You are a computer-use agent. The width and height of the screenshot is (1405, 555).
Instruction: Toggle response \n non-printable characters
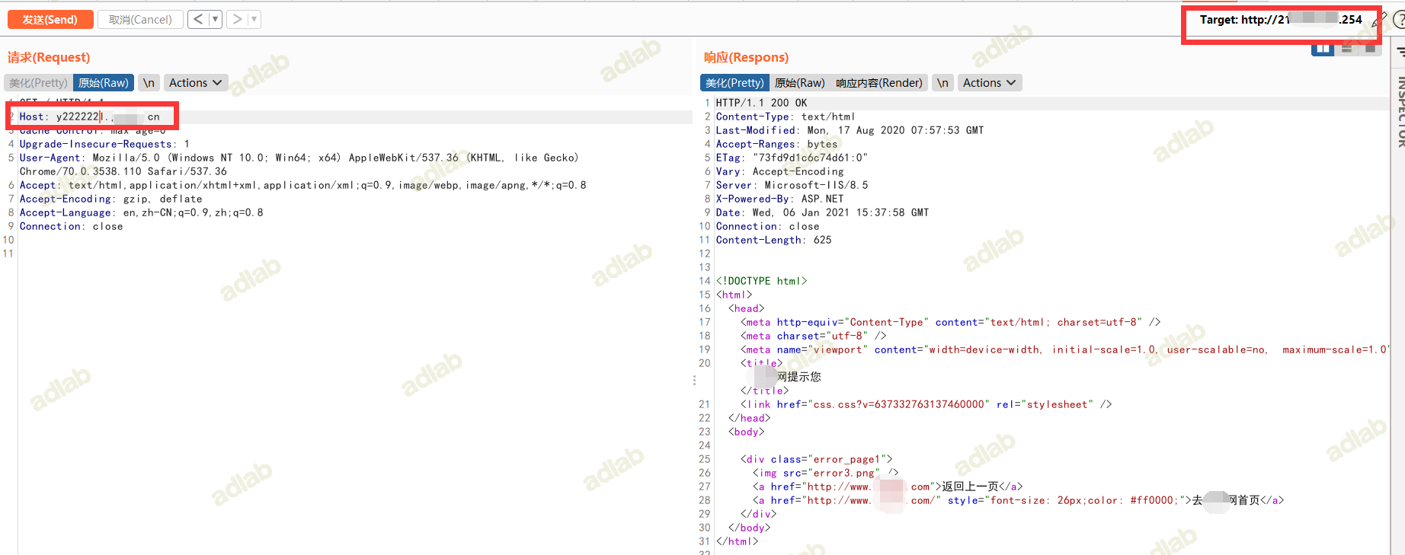point(943,83)
